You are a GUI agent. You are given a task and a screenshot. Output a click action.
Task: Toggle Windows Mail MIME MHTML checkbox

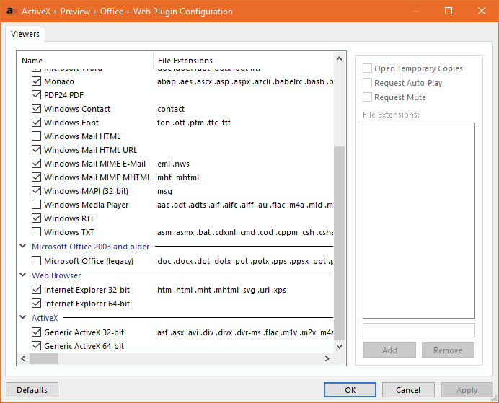pos(36,177)
